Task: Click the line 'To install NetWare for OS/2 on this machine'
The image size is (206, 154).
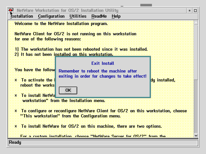Action: click(x=88, y=126)
